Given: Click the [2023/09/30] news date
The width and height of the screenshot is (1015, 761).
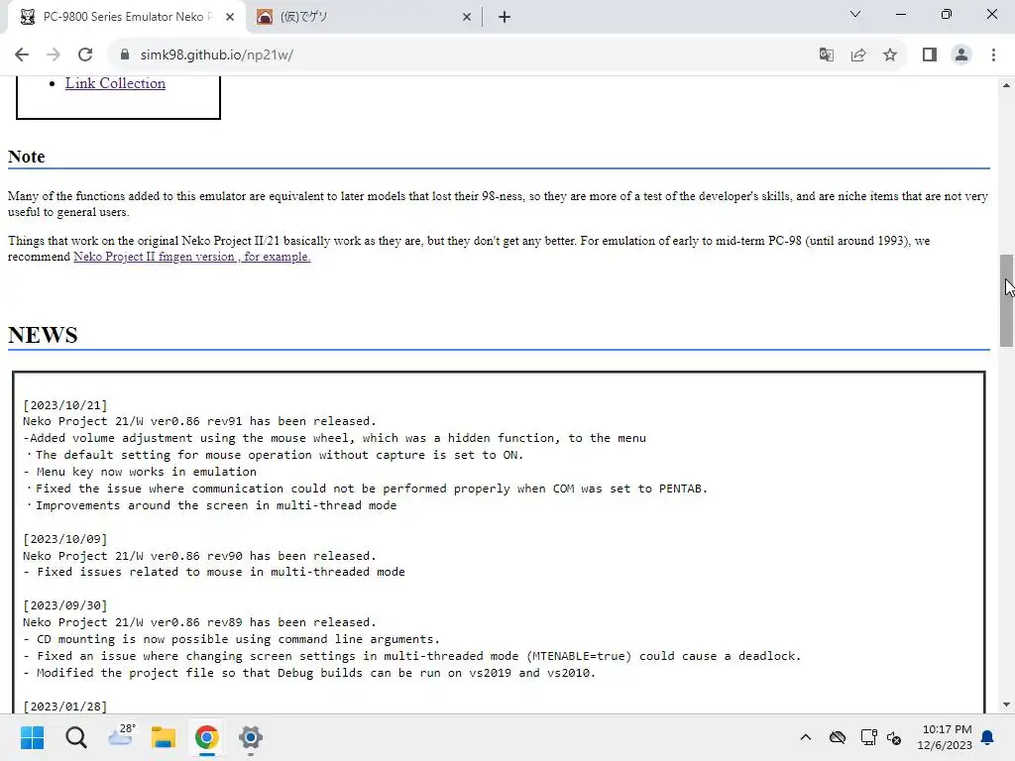Looking at the screenshot, I should point(64,605).
